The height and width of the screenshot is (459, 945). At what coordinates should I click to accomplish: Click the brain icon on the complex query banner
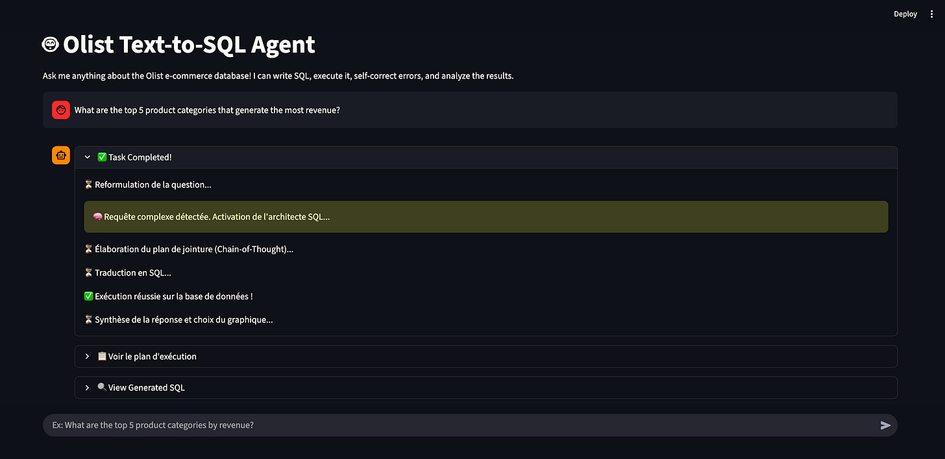click(x=97, y=217)
